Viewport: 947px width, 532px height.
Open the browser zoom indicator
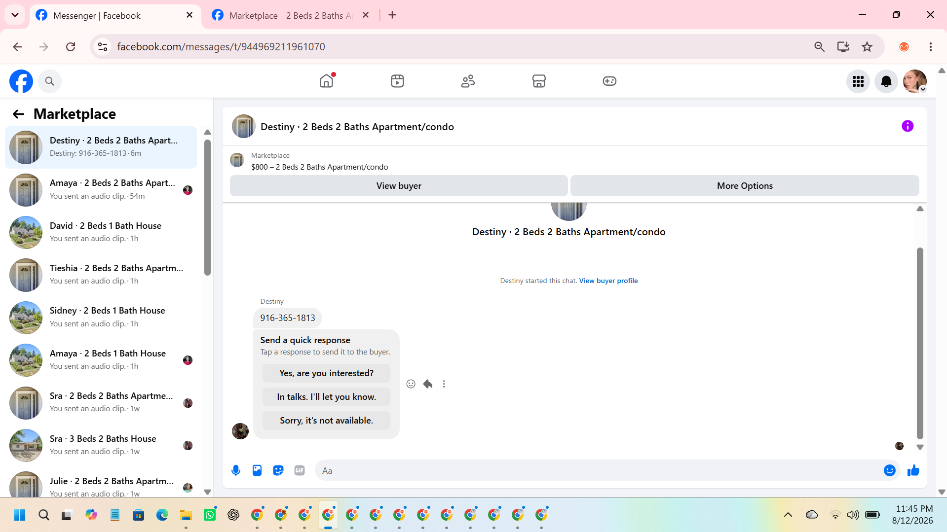(819, 47)
